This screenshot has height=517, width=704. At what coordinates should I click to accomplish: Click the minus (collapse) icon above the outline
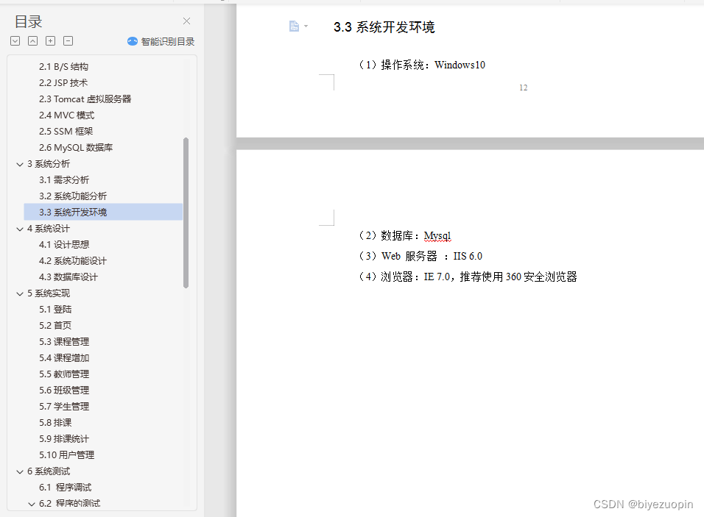[x=68, y=41]
